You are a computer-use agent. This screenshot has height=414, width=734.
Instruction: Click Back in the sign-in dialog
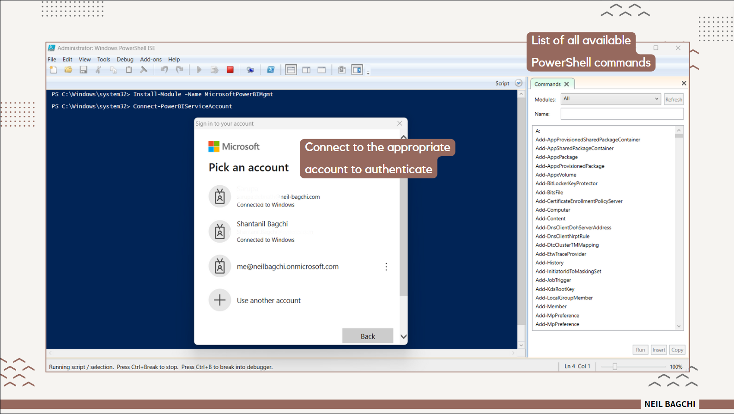point(368,336)
